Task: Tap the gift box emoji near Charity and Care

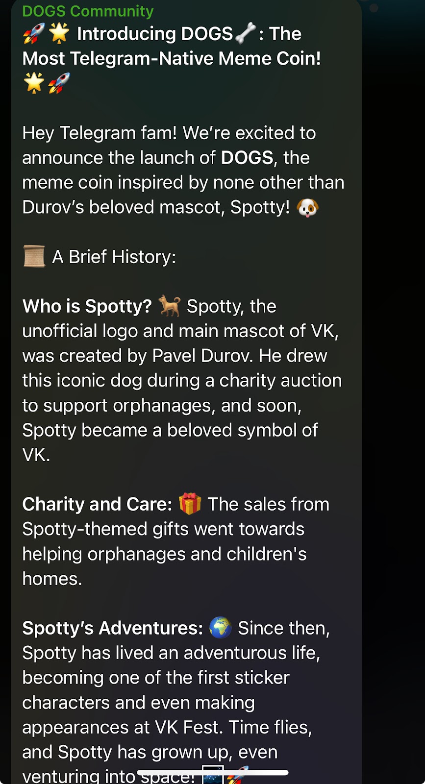Action: coord(190,504)
